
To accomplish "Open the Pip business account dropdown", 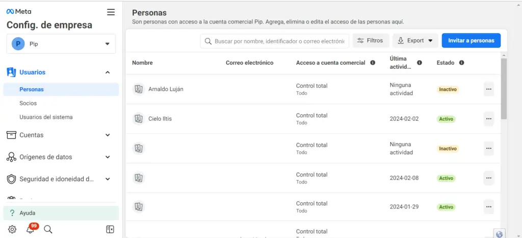I will pos(61,44).
